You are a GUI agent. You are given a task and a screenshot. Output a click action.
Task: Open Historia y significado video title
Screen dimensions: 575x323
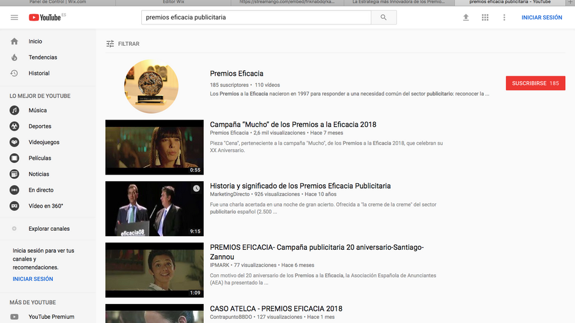(300, 186)
